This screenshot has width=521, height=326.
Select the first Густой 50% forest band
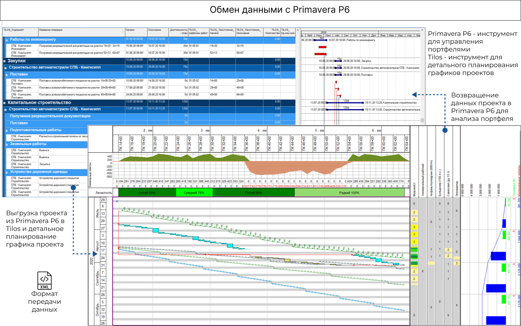(x=147, y=193)
